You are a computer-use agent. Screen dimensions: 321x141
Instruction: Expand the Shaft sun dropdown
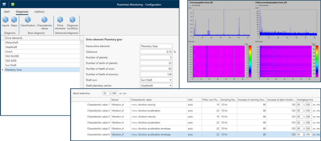point(170,80)
